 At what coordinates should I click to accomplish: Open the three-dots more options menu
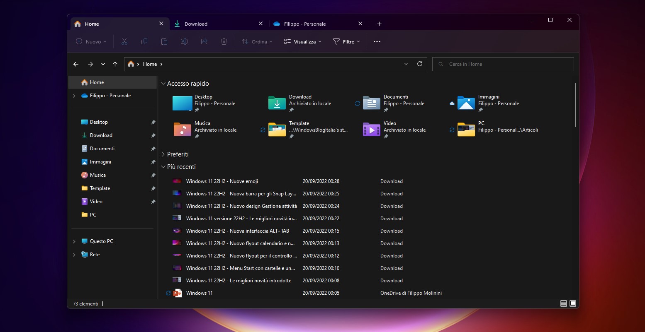pos(377,41)
